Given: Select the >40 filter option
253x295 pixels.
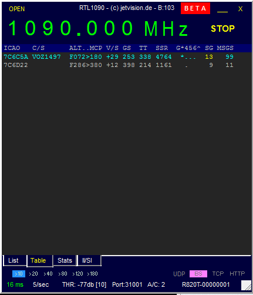Looking at the screenshot, I should (48, 274).
